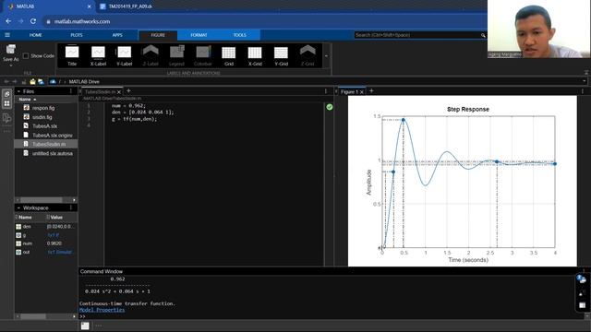Switch to the PLOTS ribbon tab
591x332 pixels.
coord(77,35)
